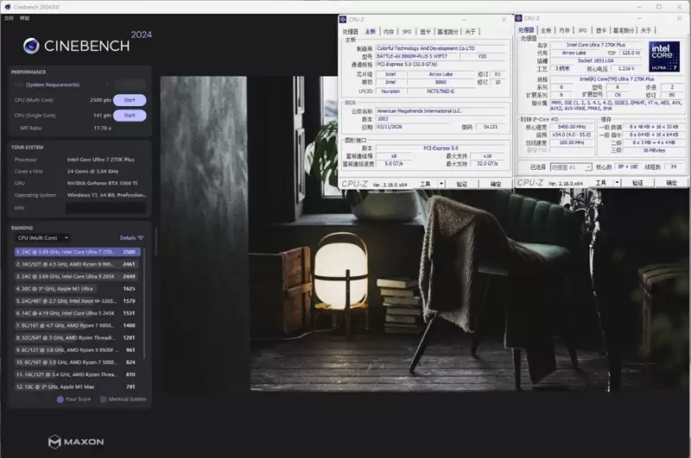The height and width of the screenshot is (458, 691).
Task: Click 验证 button in left CPU-Z window
Action: click(462, 185)
